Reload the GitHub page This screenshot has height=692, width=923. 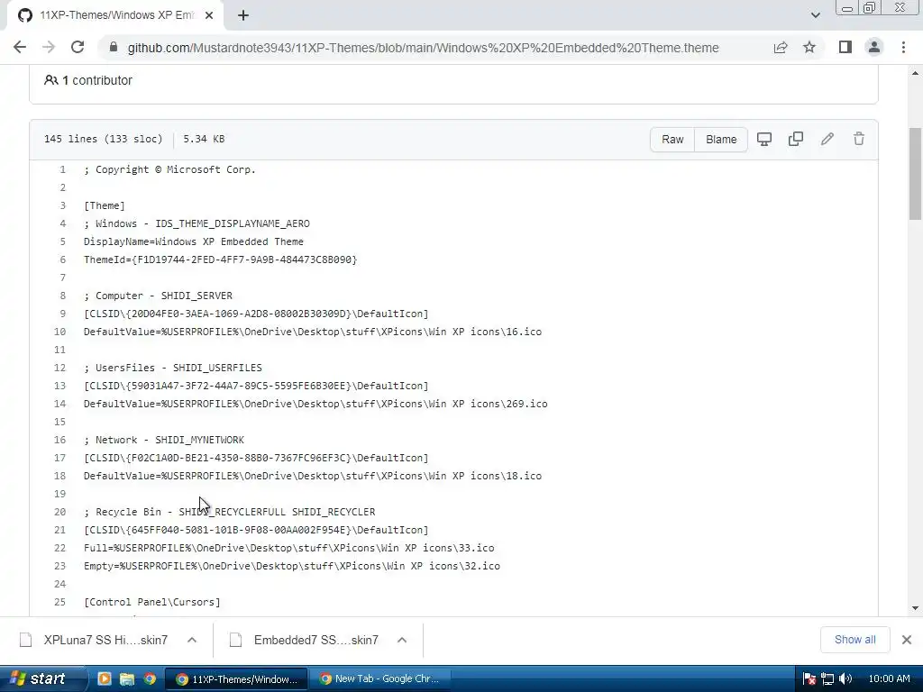tap(78, 47)
